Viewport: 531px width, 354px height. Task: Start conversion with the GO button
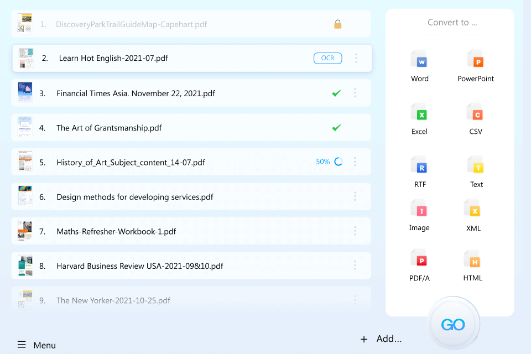coord(453,324)
